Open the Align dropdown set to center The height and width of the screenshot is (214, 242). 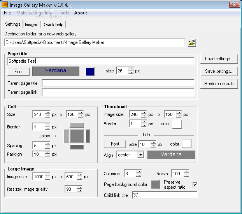click(x=130, y=155)
